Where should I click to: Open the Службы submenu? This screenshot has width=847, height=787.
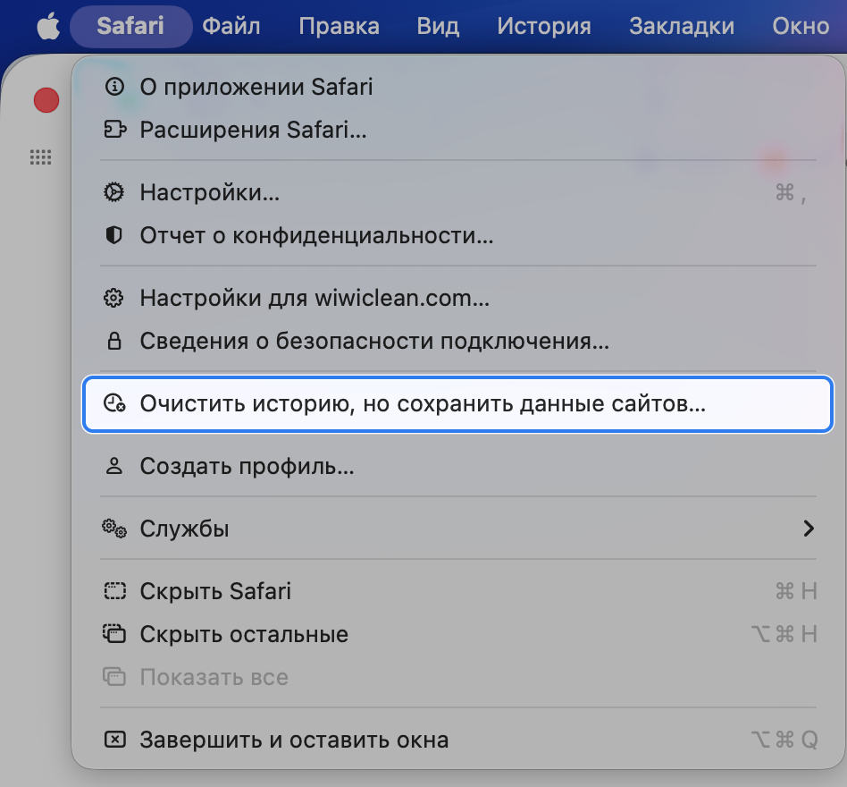[x=458, y=529]
